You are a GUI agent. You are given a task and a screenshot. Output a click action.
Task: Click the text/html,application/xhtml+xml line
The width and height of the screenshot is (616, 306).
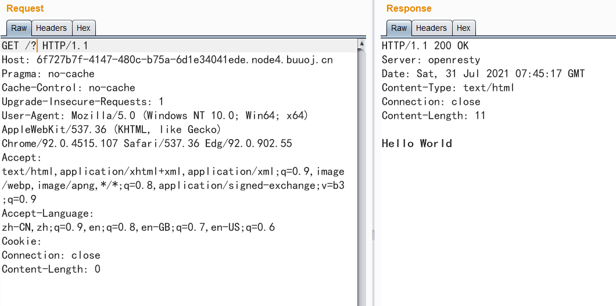pyautogui.click(x=173, y=172)
